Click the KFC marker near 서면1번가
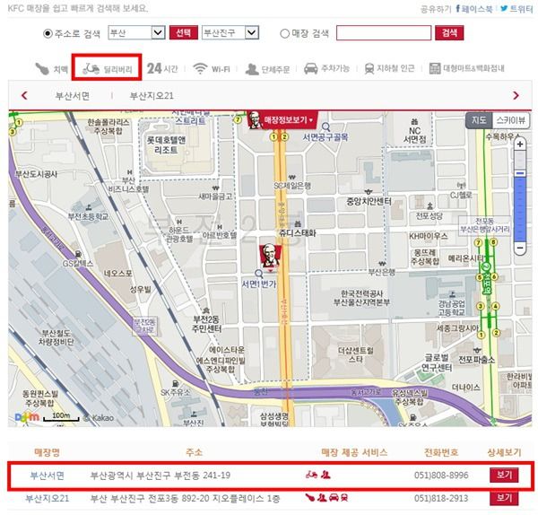 tap(270, 257)
